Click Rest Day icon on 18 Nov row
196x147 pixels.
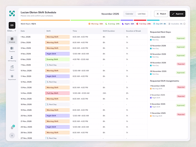48,104
